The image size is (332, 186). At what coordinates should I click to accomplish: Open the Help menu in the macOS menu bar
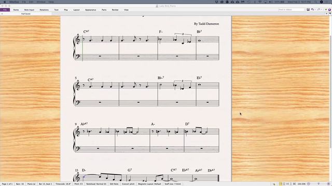pos(51,2)
